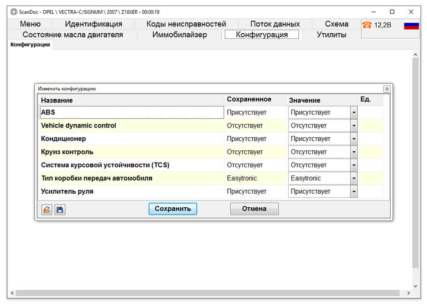Close the Изменить конфигурацию dialog
Screen dimensions: 427x305
tap(387, 89)
